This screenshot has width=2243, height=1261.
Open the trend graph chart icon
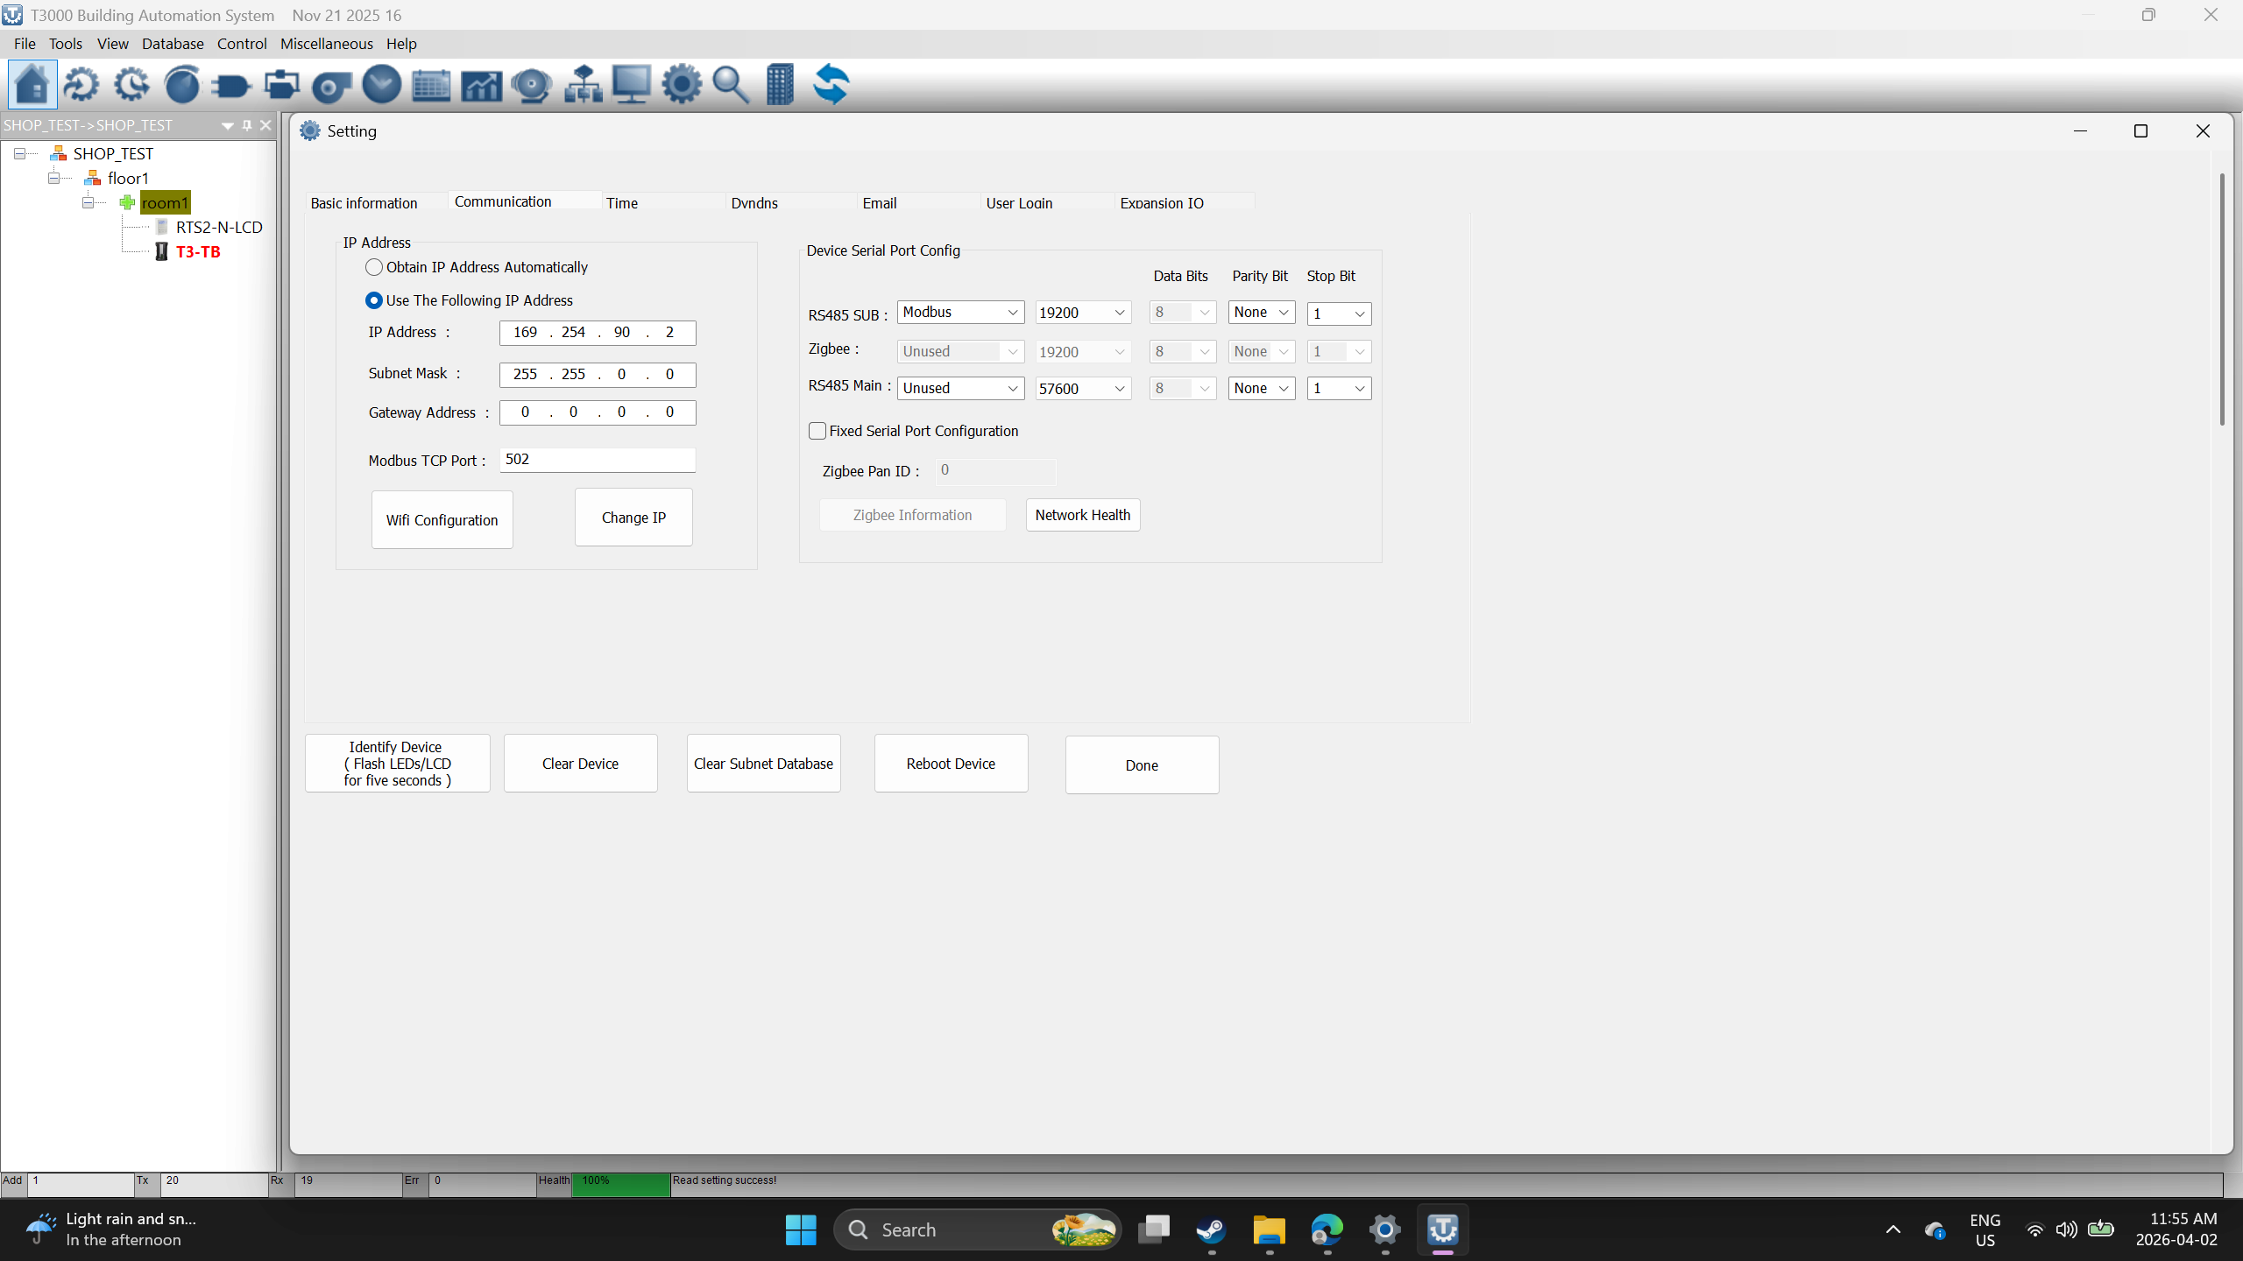click(481, 85)
